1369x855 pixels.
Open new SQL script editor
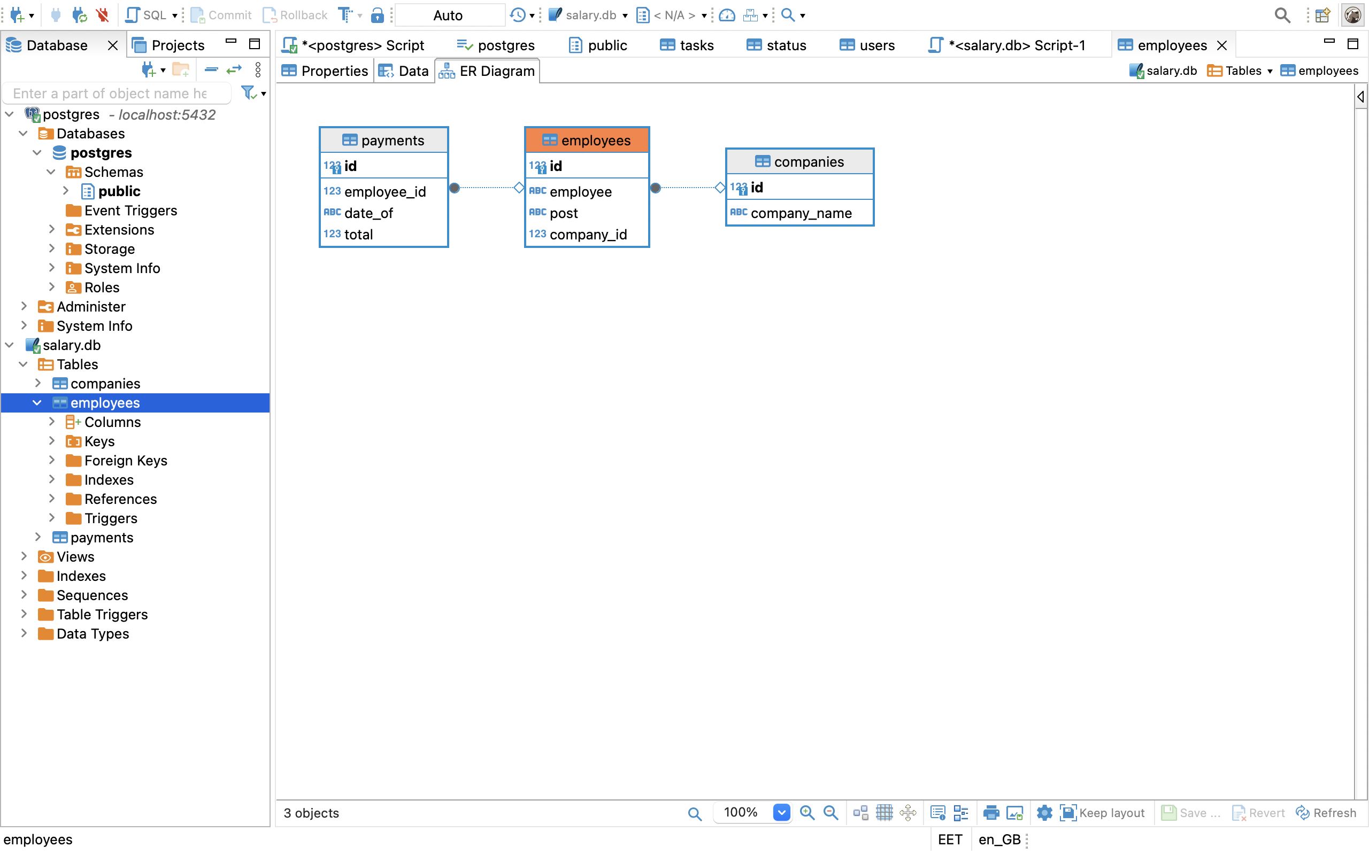(145, 15)
